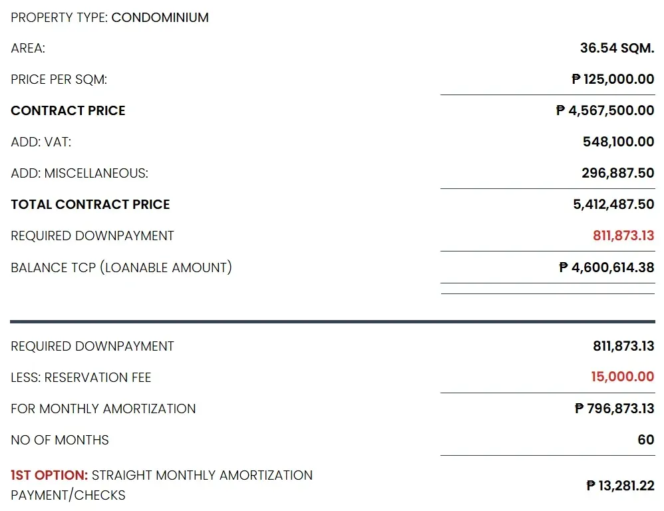Select the PROPERTY TYPE: CONDOMINIUM text
Screen dimensions: 664x511
click(x=110, y=17)
